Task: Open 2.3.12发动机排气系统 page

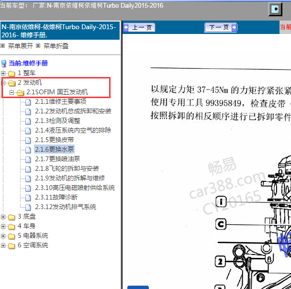Action: click(x=66, y=207)
